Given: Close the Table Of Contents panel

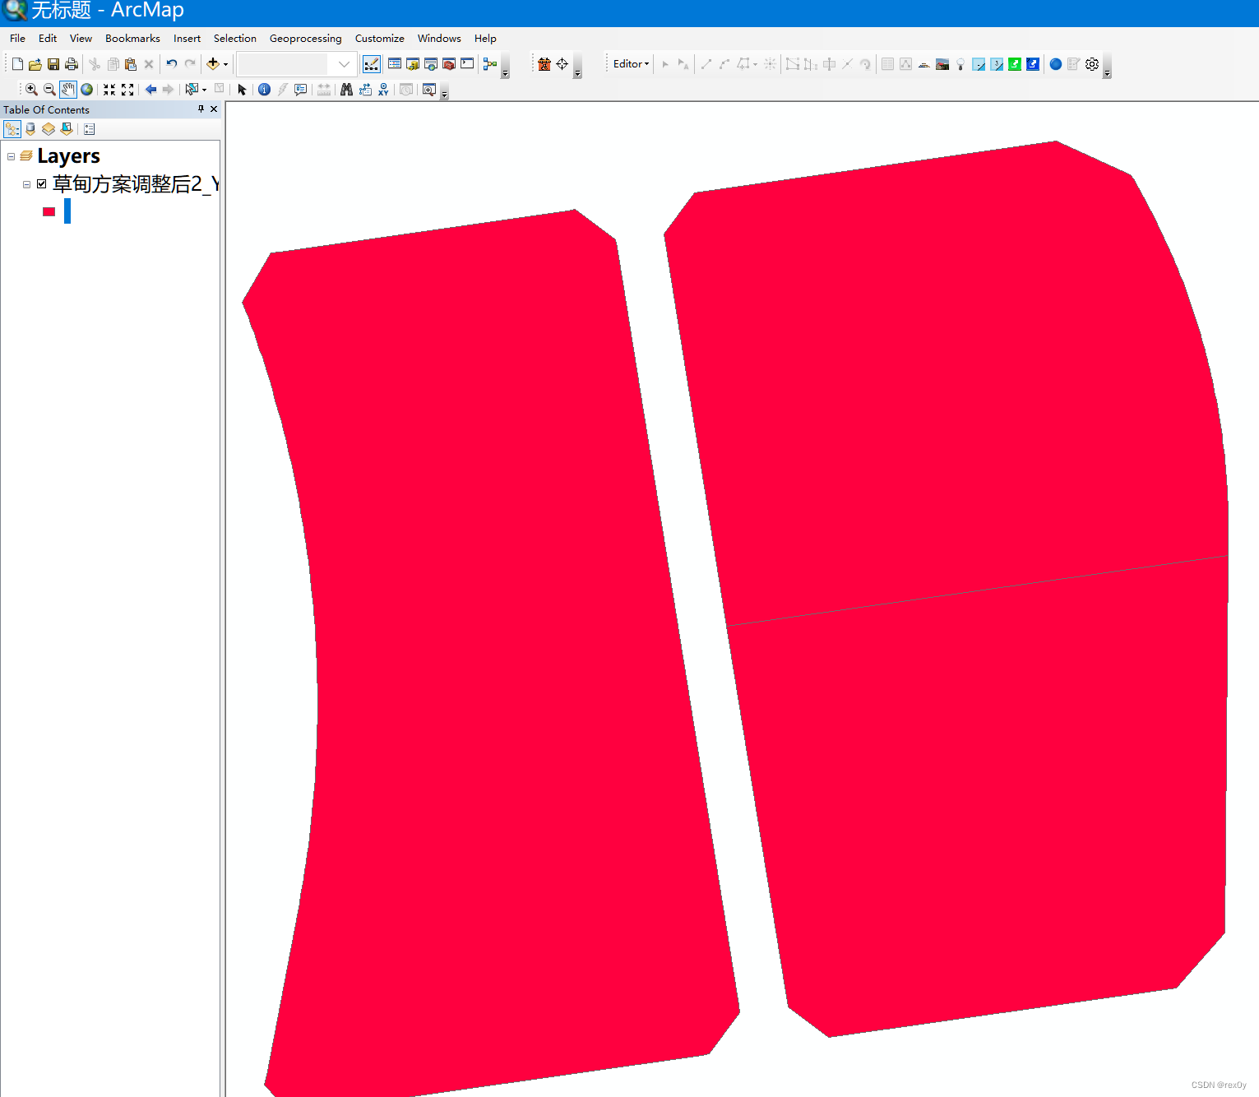Looking at the screenshot, I should 214,109.
